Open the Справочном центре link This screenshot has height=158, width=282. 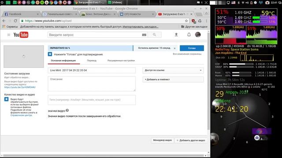21,115
